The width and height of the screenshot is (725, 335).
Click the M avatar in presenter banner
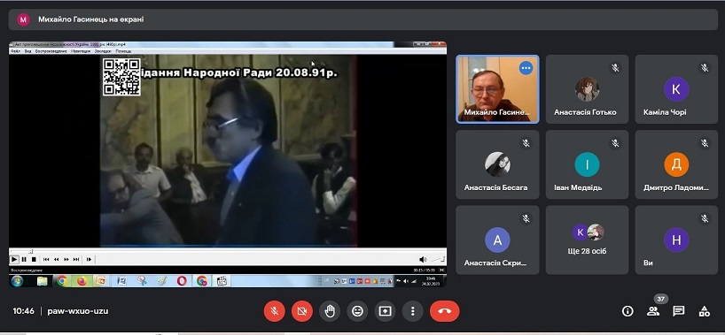23,19
